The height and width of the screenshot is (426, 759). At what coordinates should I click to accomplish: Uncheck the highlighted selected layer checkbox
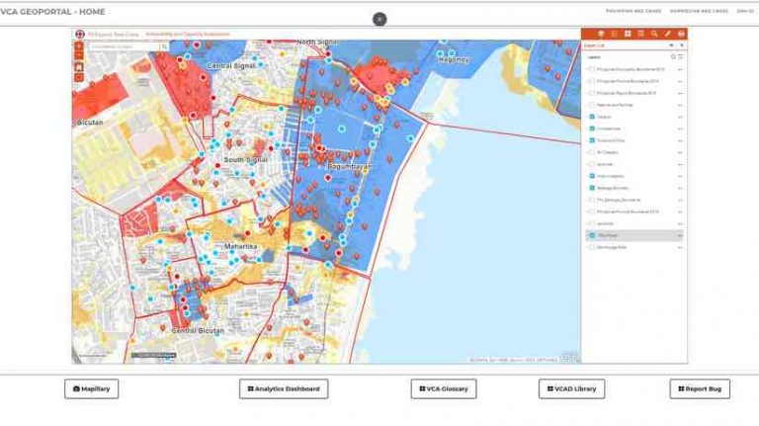(592, 235)
